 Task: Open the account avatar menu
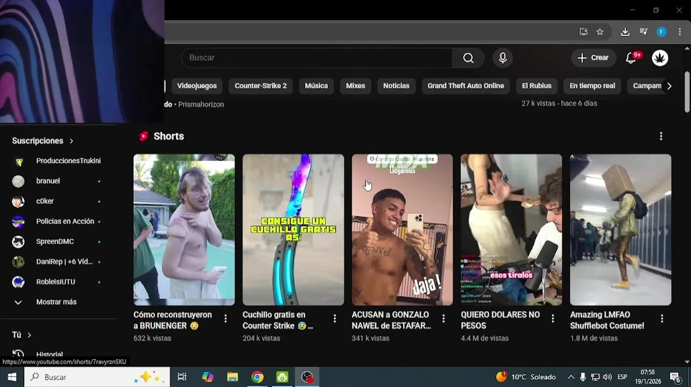[x=660, y=58]
